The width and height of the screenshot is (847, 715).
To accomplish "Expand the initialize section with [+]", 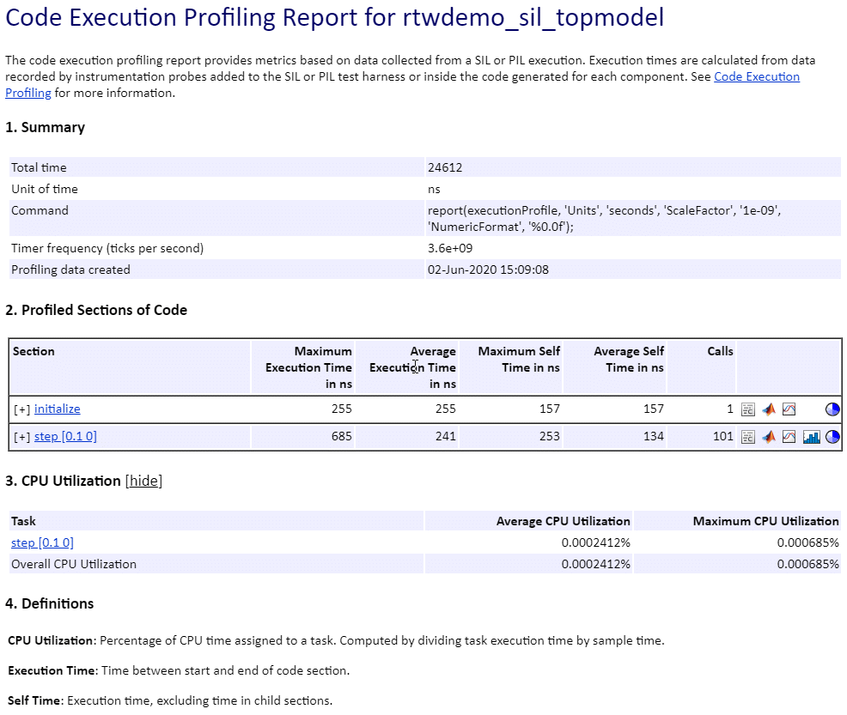I will tap(22, 409).
